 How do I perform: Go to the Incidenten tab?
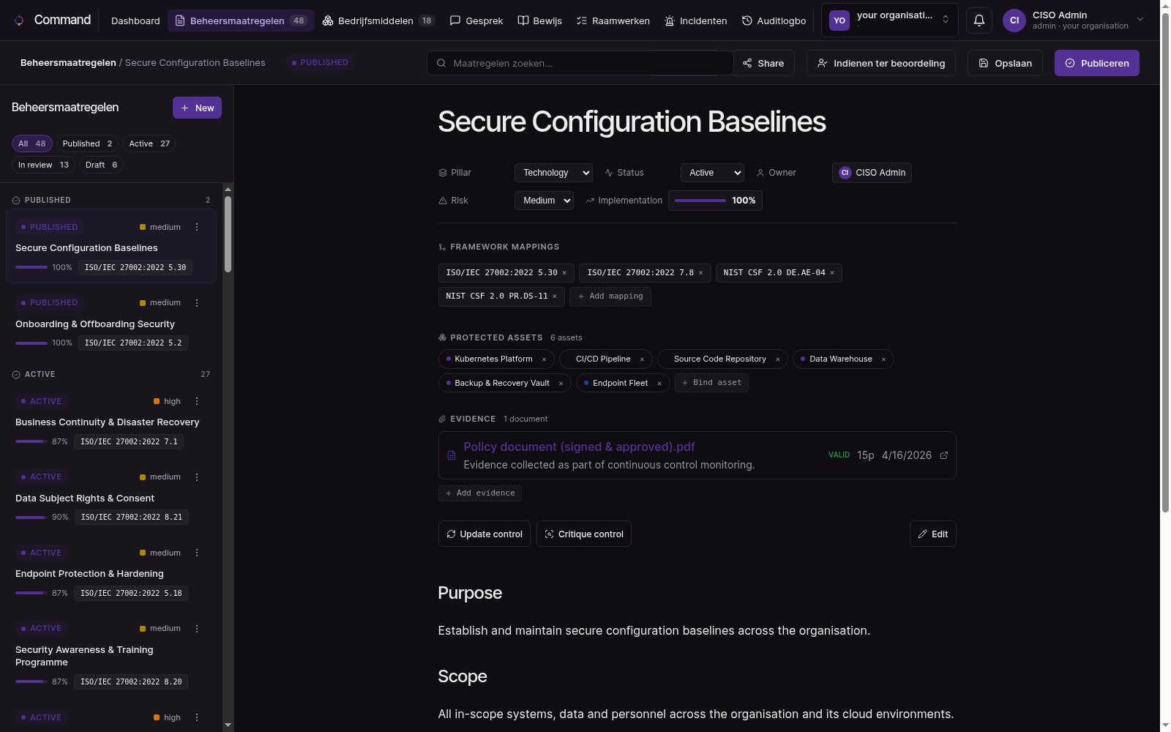(695, 20)
